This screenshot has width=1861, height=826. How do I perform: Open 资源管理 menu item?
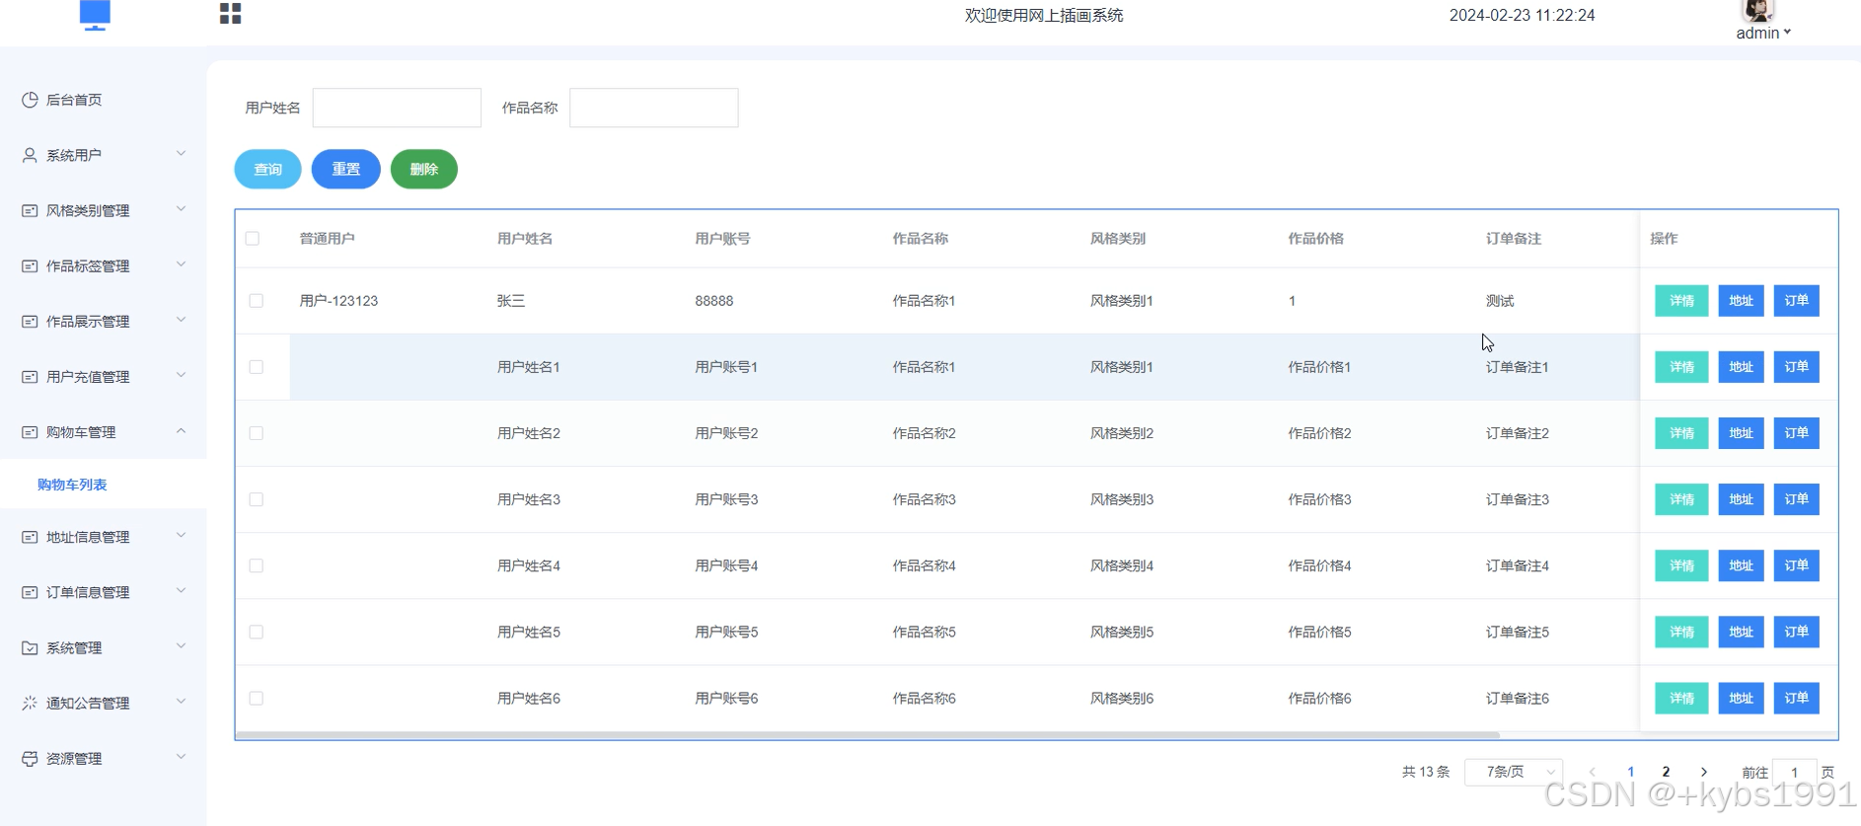coord(104,758)
